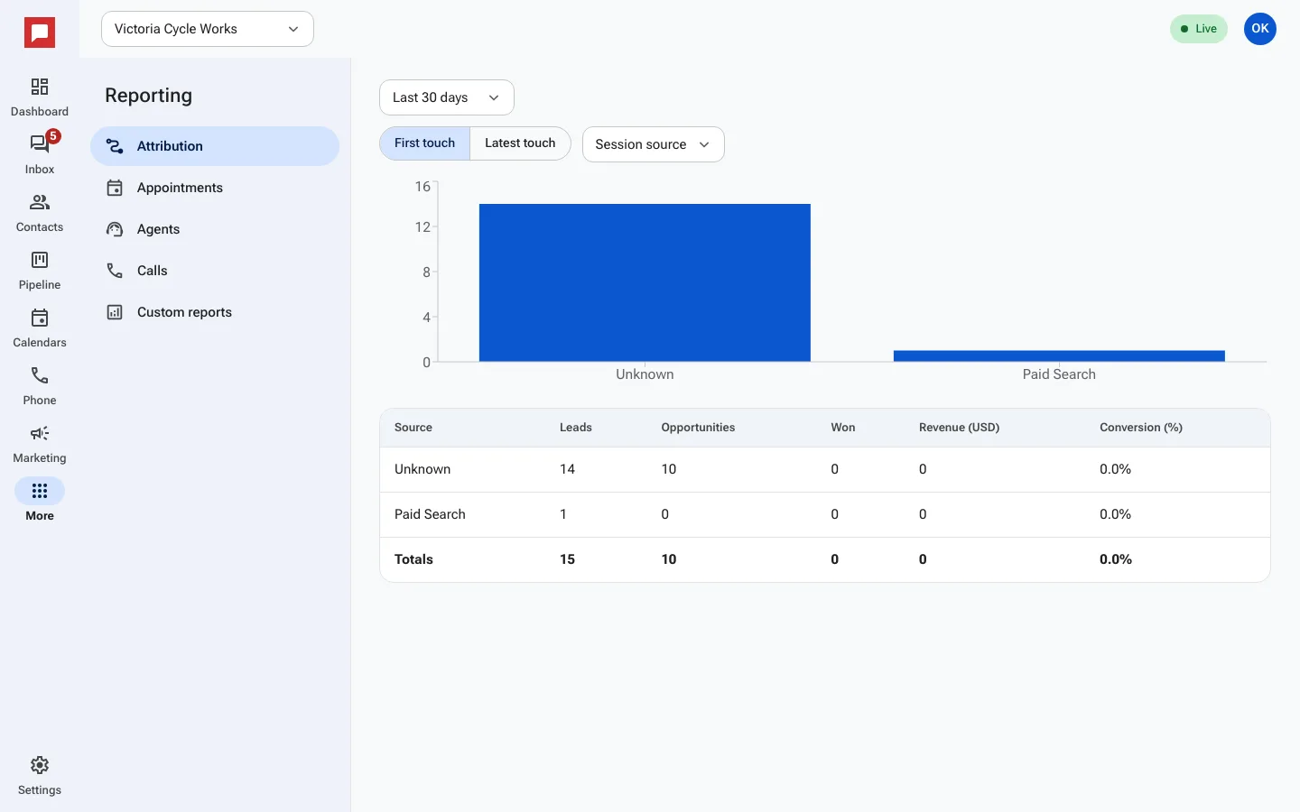Open the Last 30 days date range dropdown
This screenshot has width=1300, height=812.
click(447, 97)
